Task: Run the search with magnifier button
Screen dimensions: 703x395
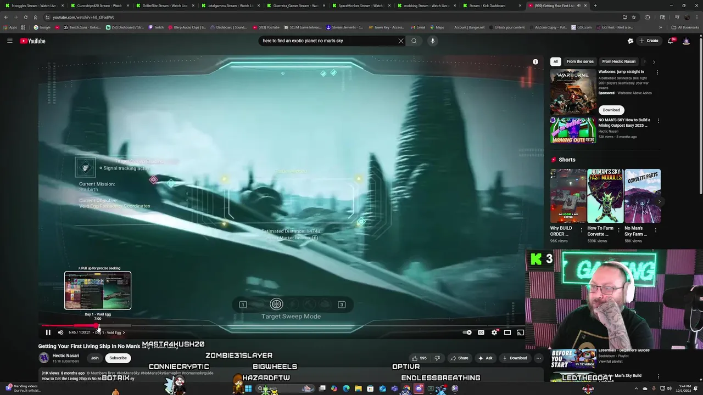Action: coord(414,41)
